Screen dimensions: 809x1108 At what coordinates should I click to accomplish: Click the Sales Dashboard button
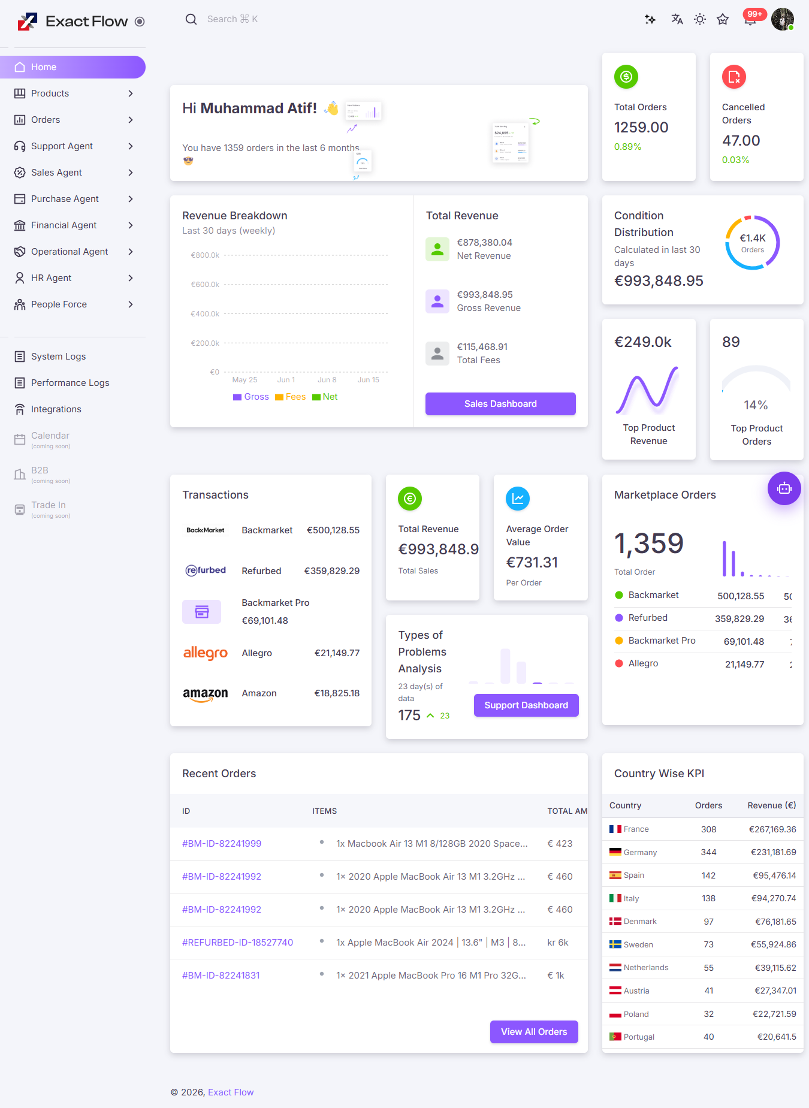pyautogui.click(x=500, y=404)
